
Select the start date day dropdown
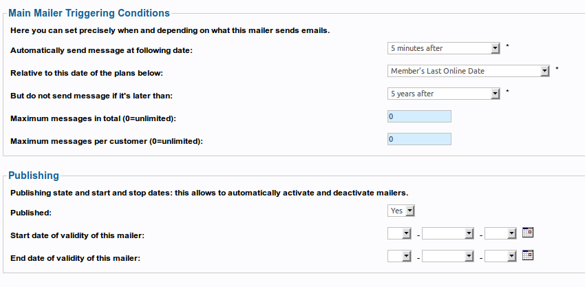(x=400, y=233)
